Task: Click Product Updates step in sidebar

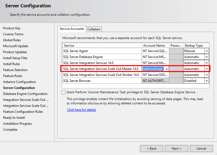Action: coord(15,52)
